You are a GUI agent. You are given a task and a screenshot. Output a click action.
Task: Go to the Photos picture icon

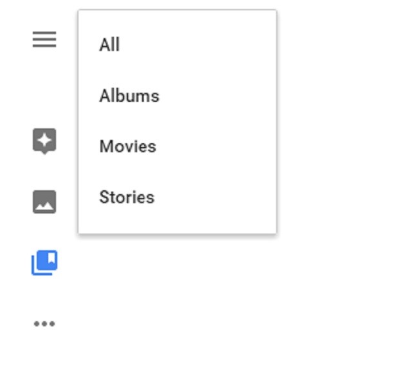(44, 202)
